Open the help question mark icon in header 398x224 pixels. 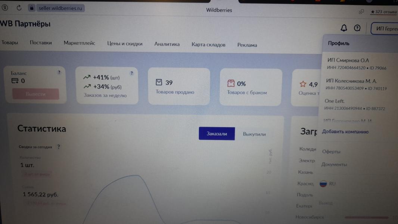(x=357, y=28)
